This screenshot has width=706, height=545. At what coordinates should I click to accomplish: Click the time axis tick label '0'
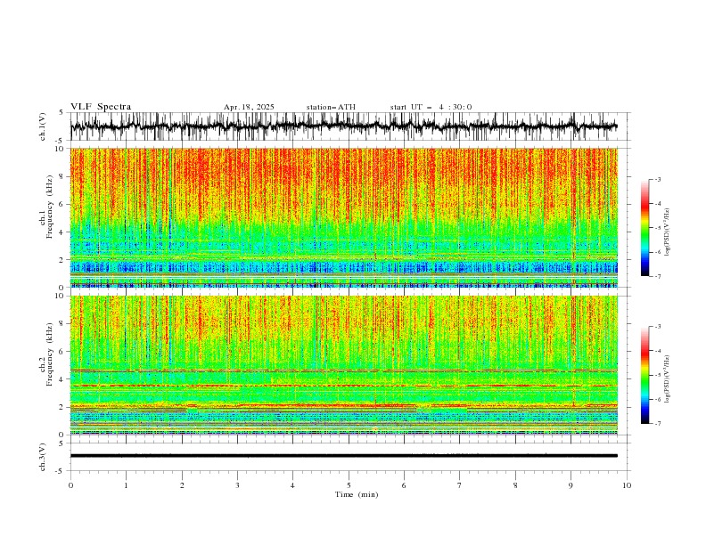coord(70,485)
